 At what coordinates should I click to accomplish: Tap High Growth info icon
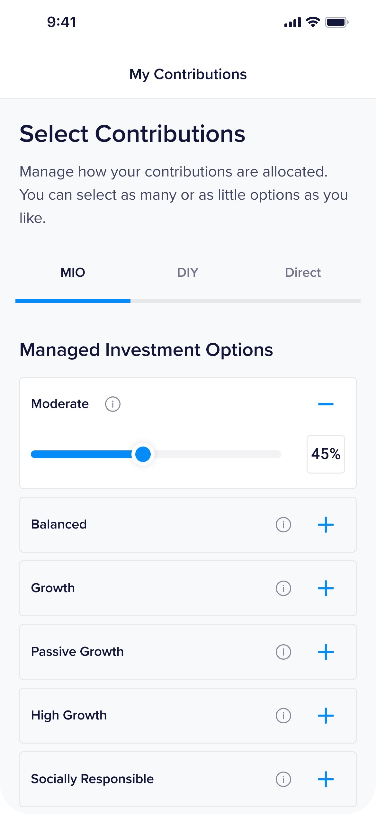[x=283, y=716]
